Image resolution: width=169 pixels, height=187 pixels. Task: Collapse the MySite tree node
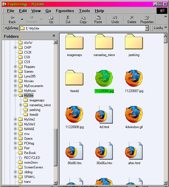pos(15,95)
